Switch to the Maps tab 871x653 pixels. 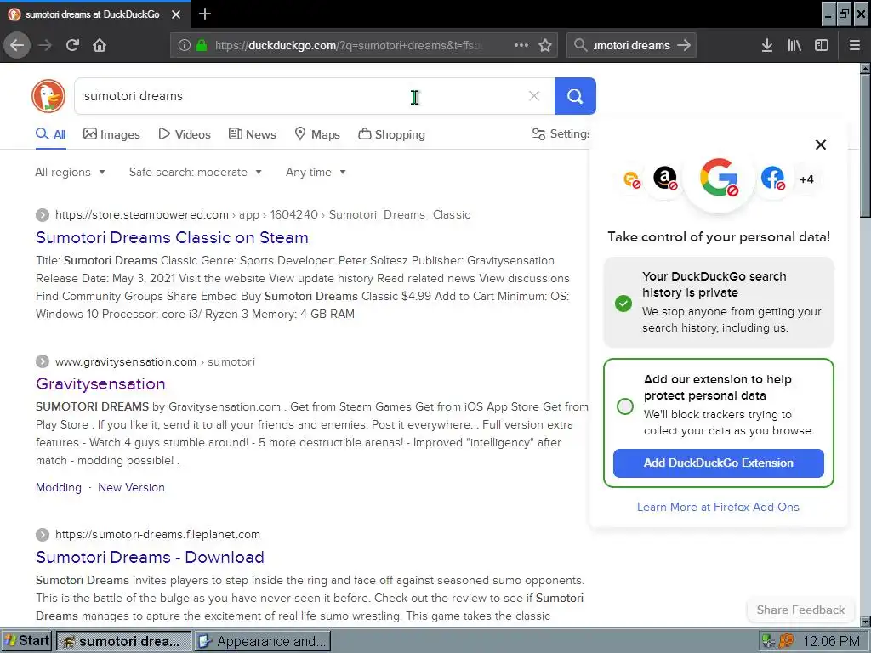coord(317,134)
